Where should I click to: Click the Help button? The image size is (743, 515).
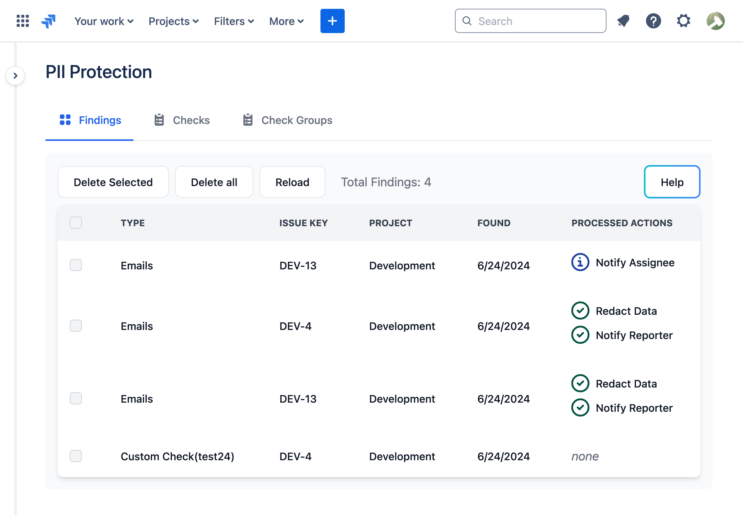(672, 182)
